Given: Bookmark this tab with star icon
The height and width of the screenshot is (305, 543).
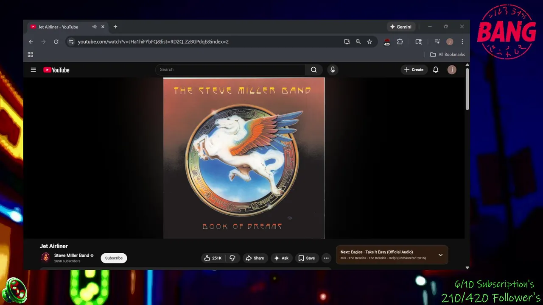Looking at the screenshot, I should tap(369, 42).
